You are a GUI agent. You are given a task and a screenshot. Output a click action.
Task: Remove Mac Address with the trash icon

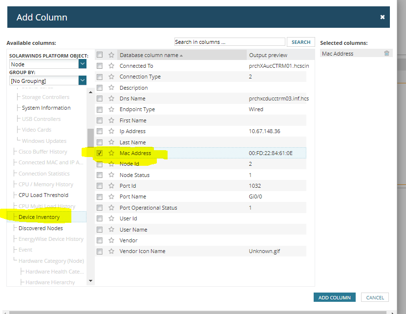click(386, 53)
